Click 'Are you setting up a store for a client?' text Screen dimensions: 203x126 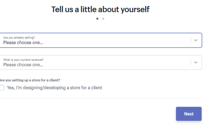point(30,80)
